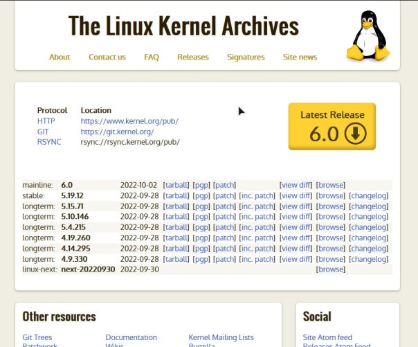Download the longterm 5.15.71 tarball
This screenshot has width=418, height=347.
tap(176, 206)
